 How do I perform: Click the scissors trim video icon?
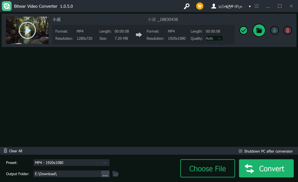[x=274, y=30]
